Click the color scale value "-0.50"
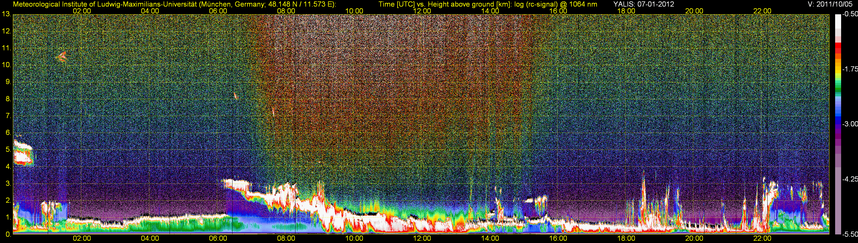Screen dimensions: 858x243 (850, 14)
